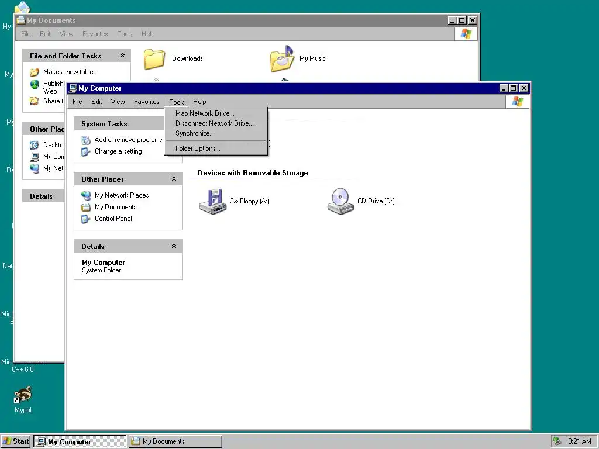Open the Control Panel link
Image resolution: width=599 pixels, height=449 pixels.
113,219
